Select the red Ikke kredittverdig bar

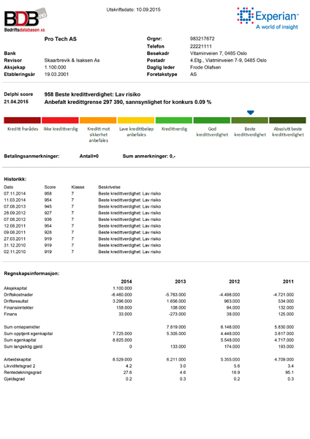point(60,120)
